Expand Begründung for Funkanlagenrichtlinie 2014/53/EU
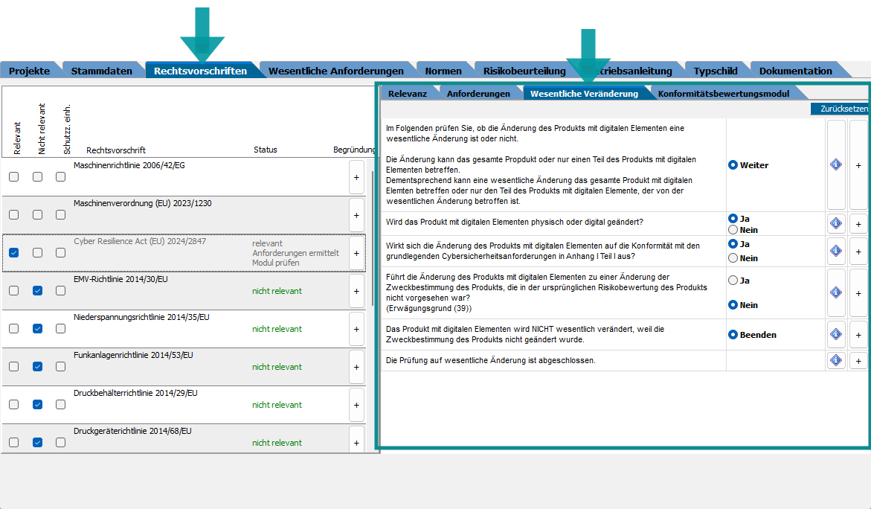 pyautogui.click(x=356, y=367)
